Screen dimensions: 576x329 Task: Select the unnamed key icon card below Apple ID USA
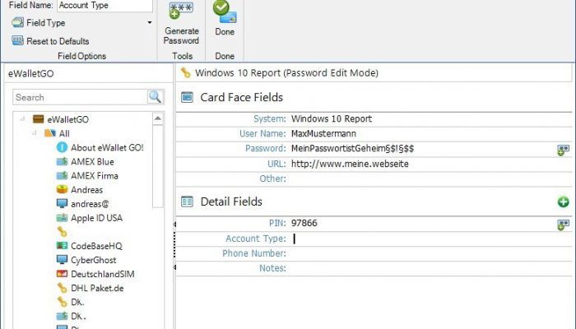[x=62, y=232]
